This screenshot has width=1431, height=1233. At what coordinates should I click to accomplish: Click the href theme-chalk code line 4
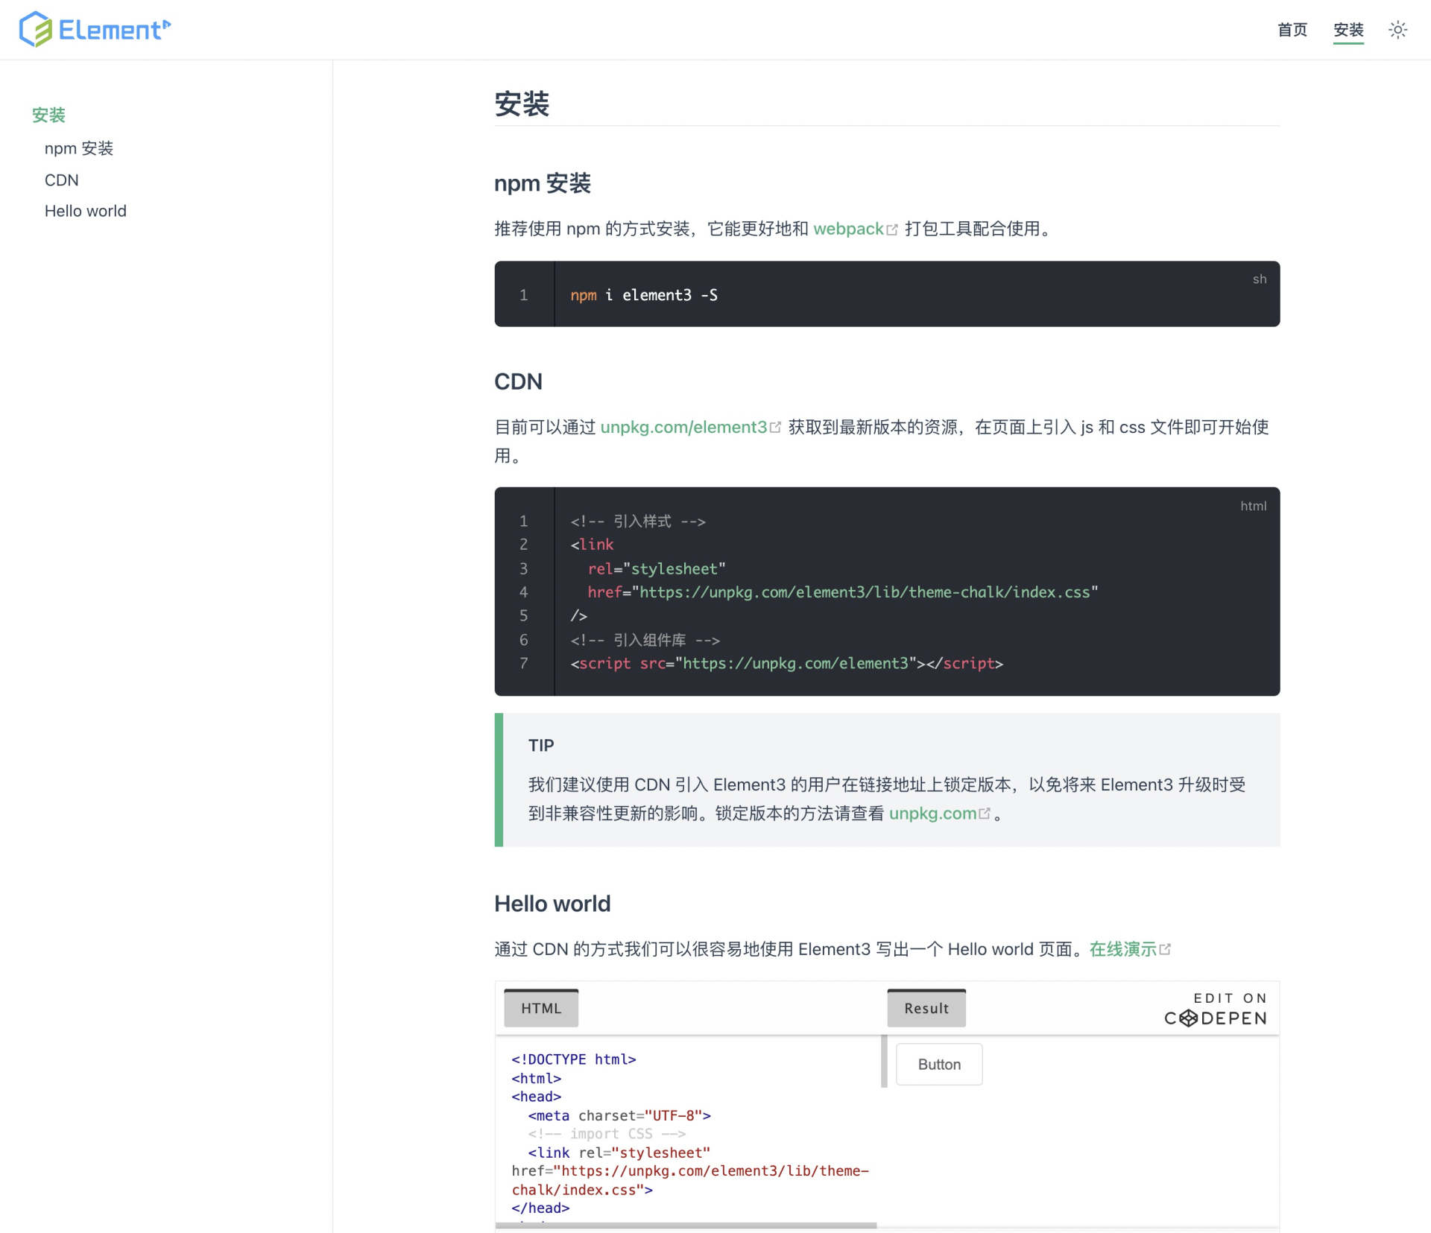tap(843, 592)
